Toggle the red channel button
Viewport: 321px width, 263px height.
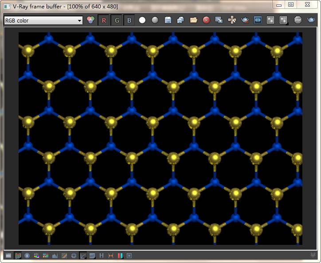[x=104, y=20]
